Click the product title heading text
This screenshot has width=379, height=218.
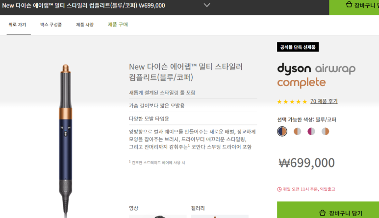coord(186,72)
